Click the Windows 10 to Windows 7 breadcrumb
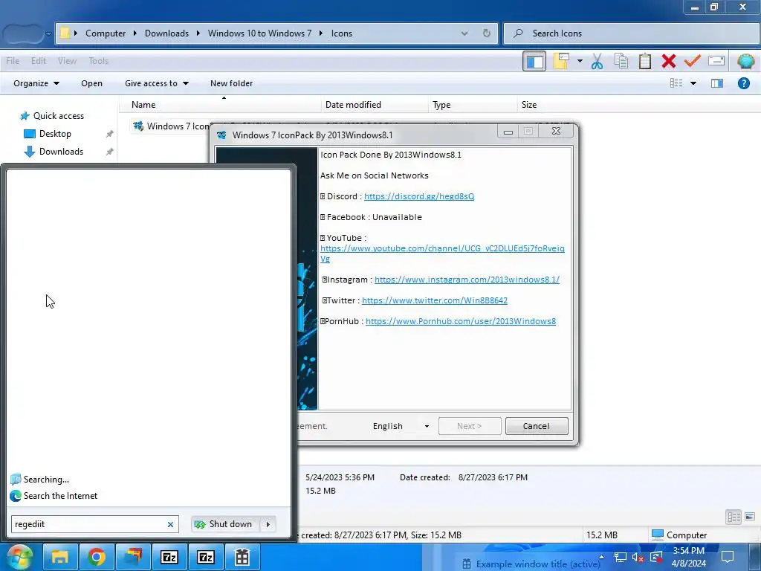Screen dimensions: 761x571 tap(259, 33)
